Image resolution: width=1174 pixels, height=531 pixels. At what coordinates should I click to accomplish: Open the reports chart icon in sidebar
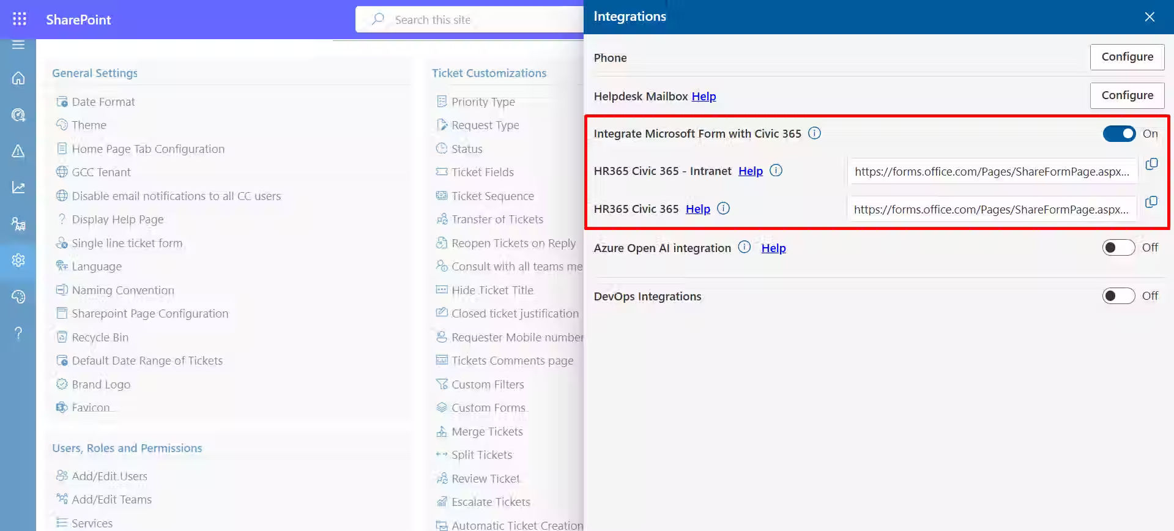tap(18, 187)
